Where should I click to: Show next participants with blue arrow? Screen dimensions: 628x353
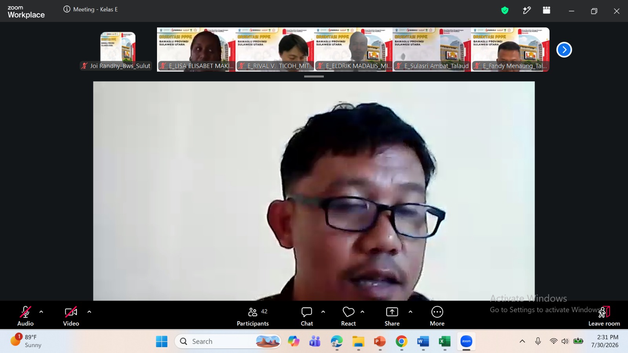coord(564,50)
